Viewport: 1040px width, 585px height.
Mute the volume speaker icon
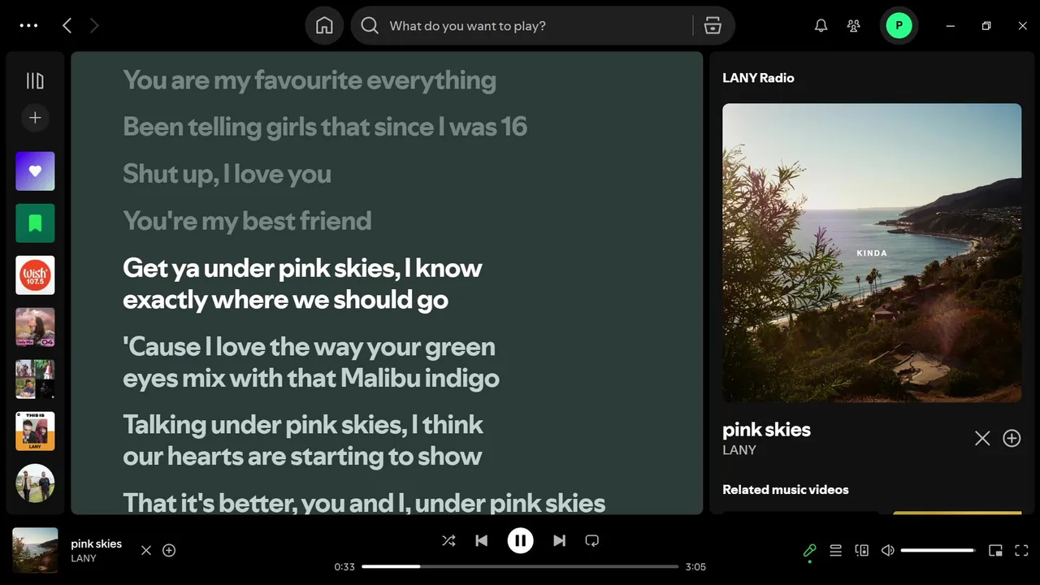(x=888, y=551)
